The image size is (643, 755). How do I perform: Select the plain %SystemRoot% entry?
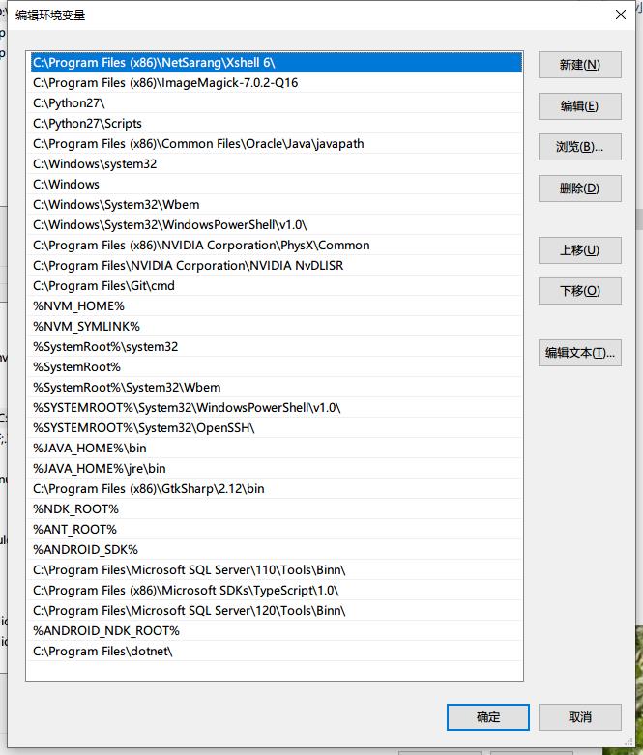point(276,367)
